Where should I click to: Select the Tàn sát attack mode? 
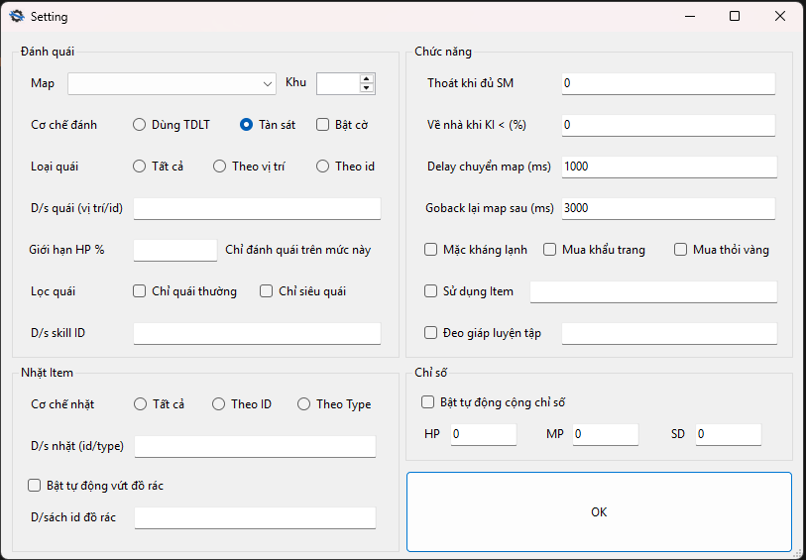pyautogui.click(x=247, y=125)
